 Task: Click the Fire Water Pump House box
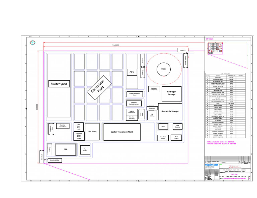pyautogui.click(x=79, y=127)
